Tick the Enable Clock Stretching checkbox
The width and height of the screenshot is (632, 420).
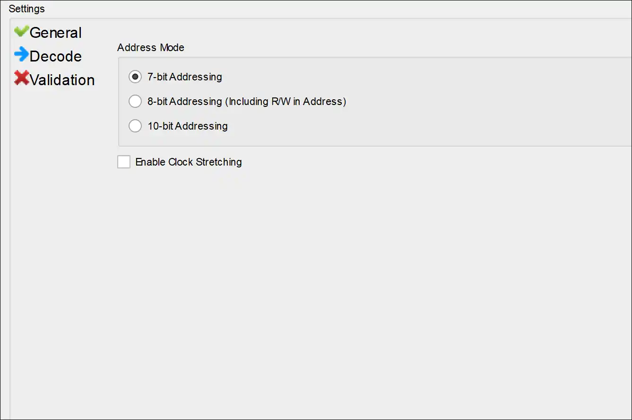pos(124,162)
